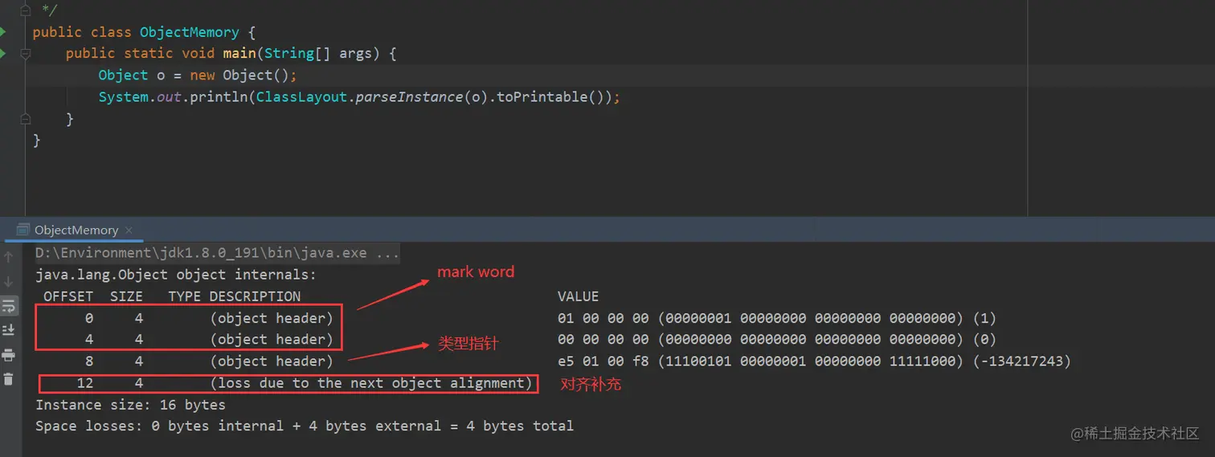Click the value line starting 'e5 01 00 f8'
The height and width of the screenshot is (457, 1215).
(814, 361)
